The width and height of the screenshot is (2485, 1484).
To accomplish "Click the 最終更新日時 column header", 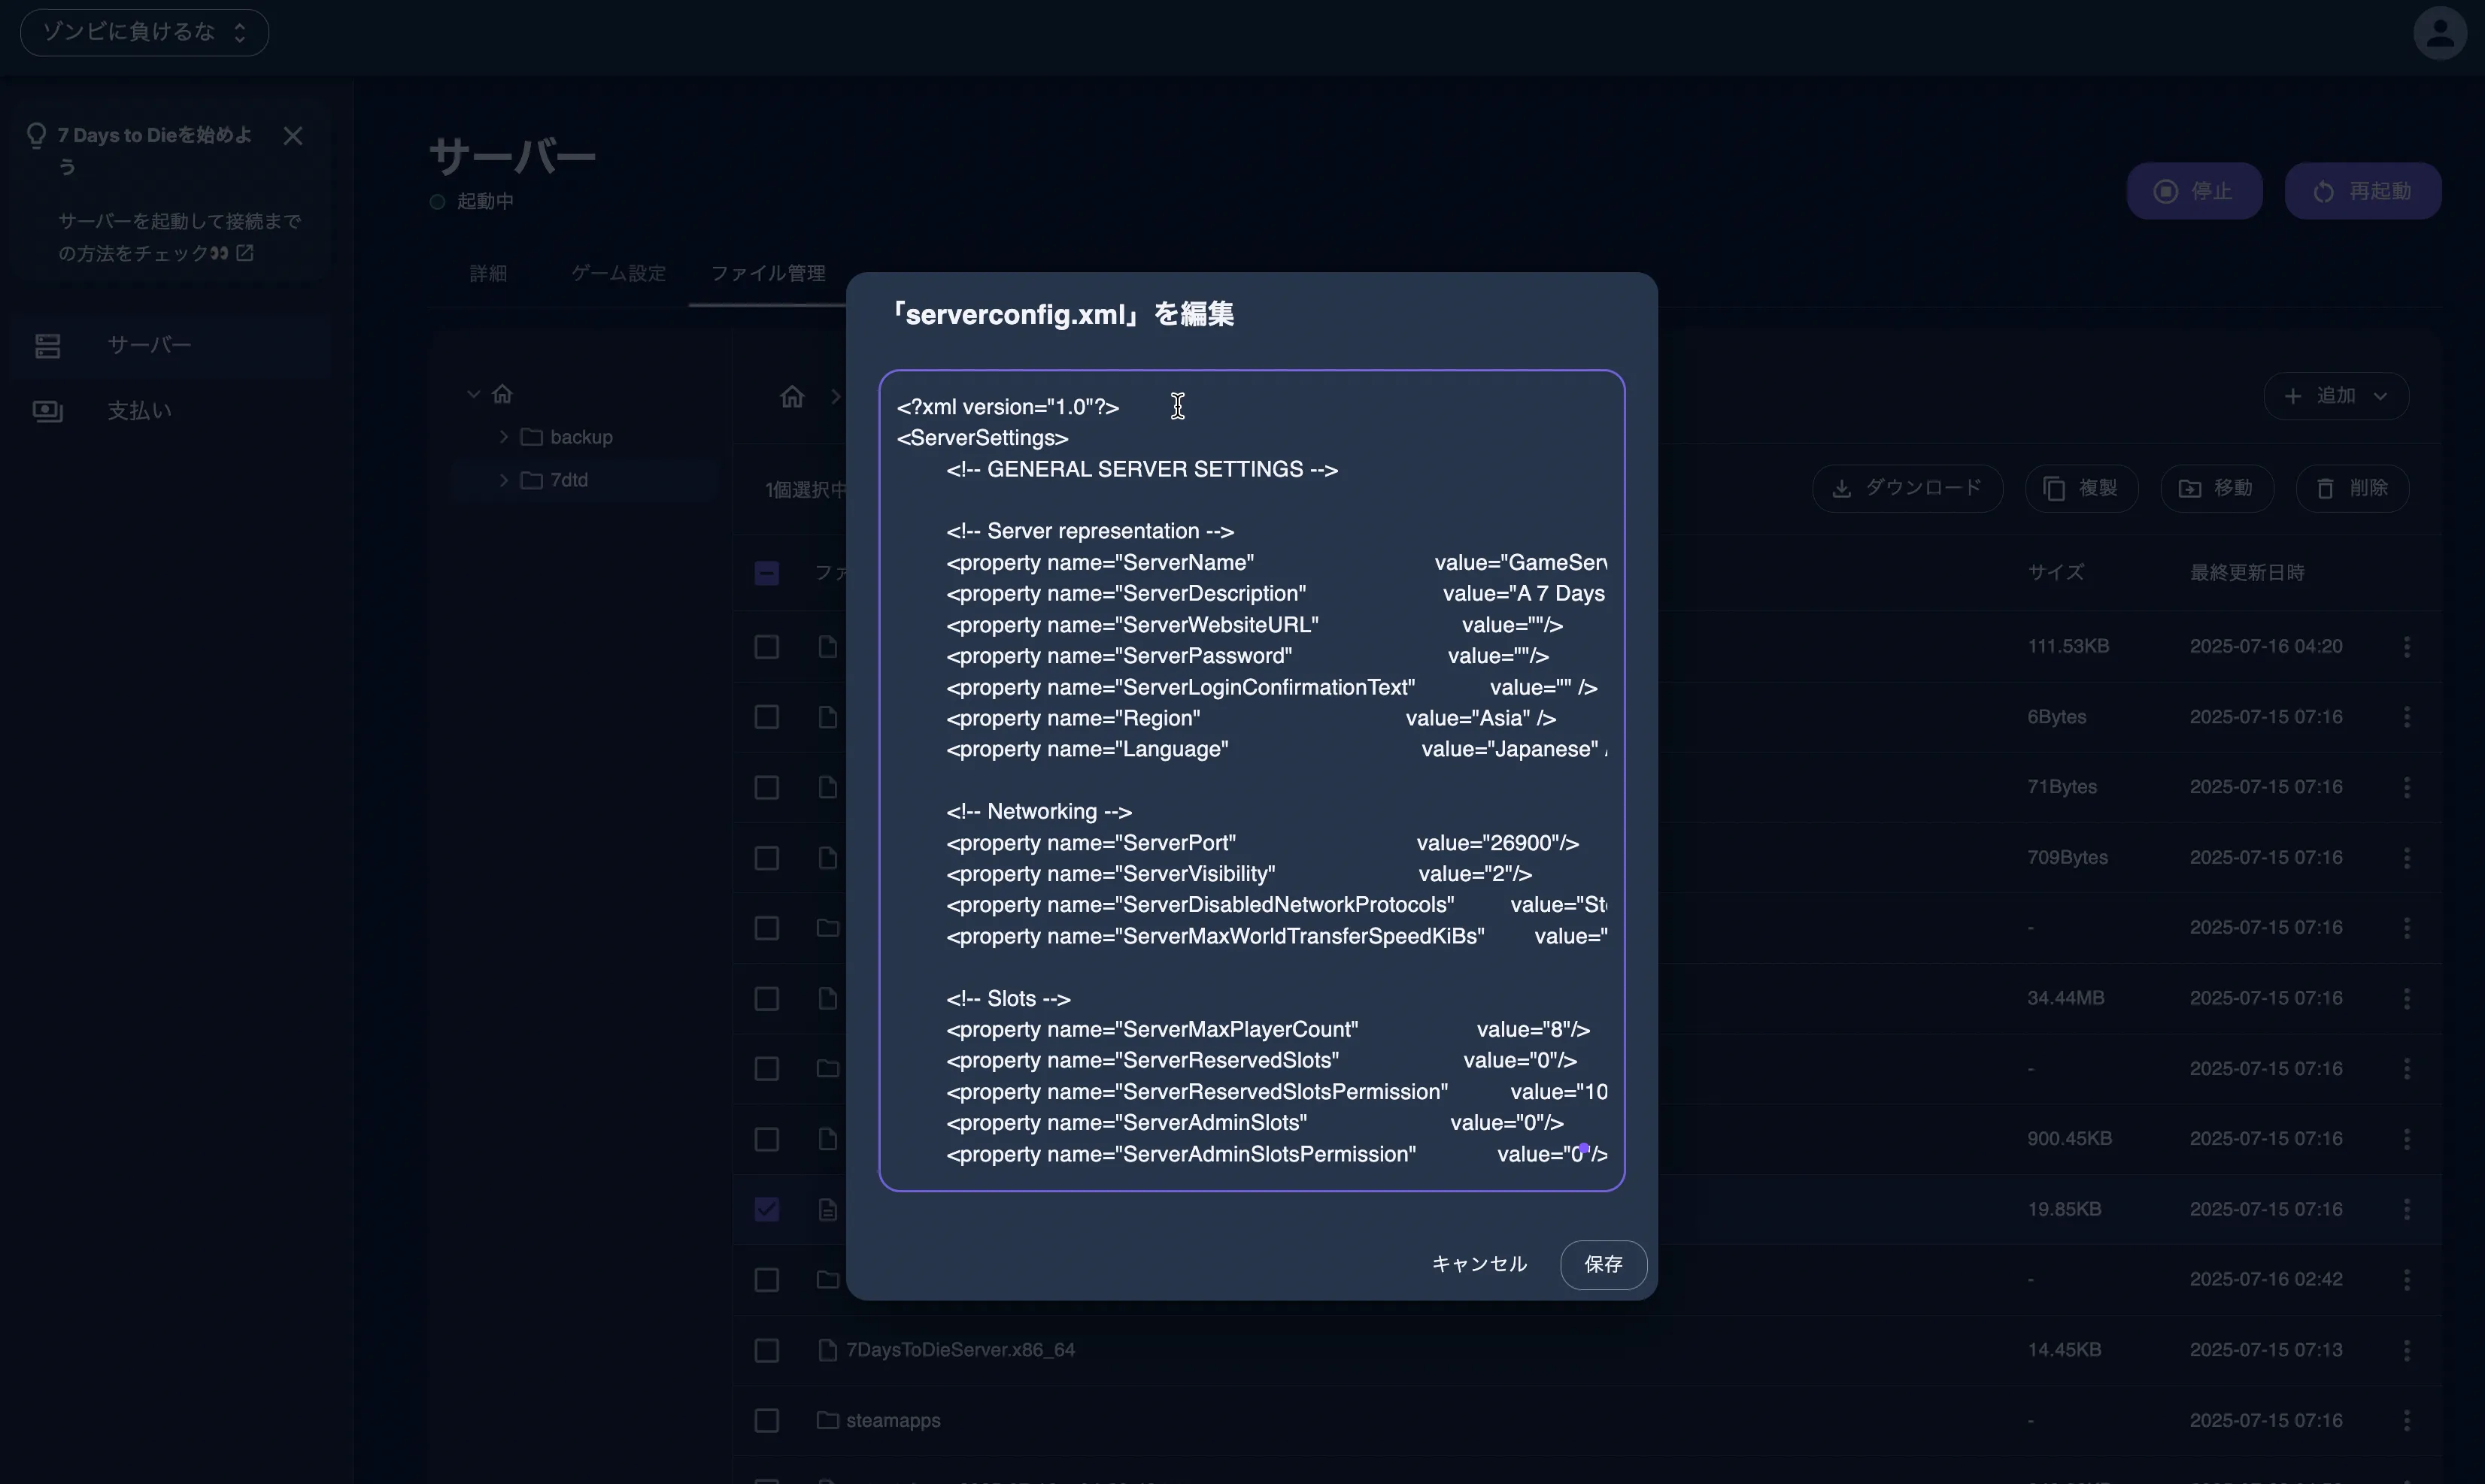I will 2247,573.
